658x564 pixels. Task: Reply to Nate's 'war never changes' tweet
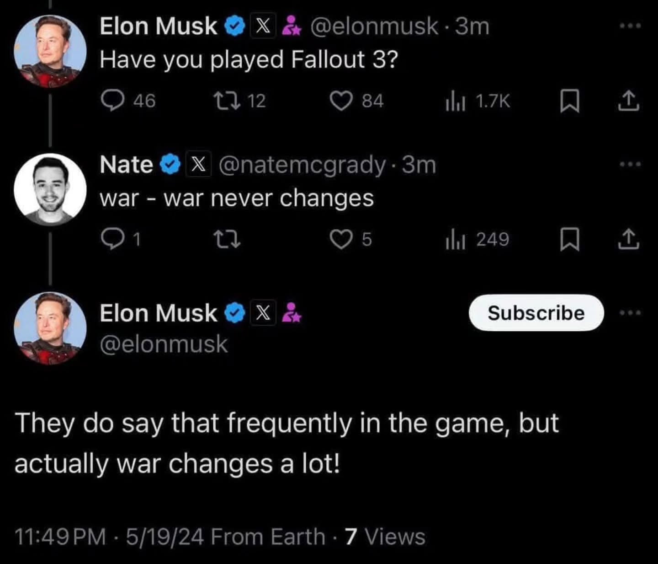(x=111, y=239)
